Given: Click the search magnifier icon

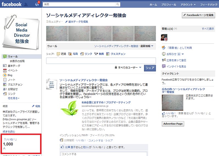Looking at the screenshot, I should click(x=118, y=4).
